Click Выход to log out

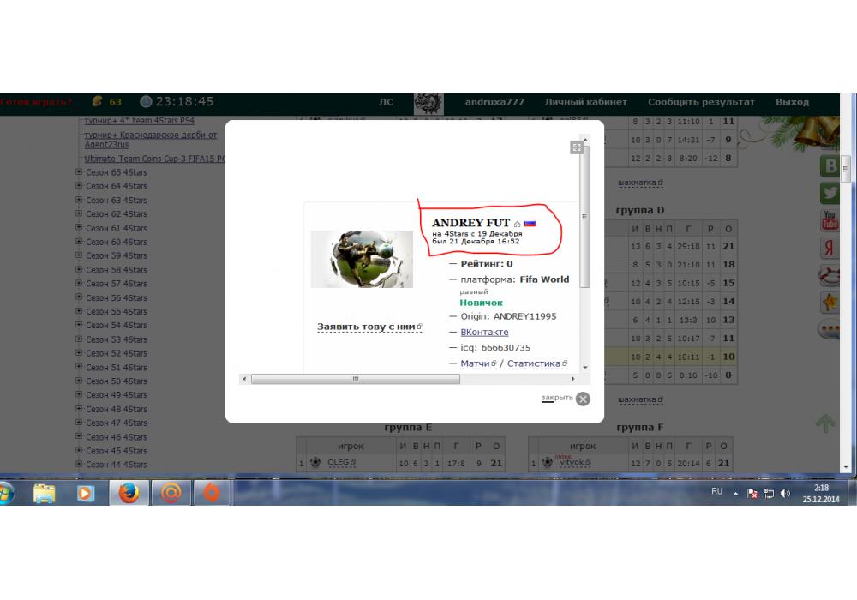(792, 102)
